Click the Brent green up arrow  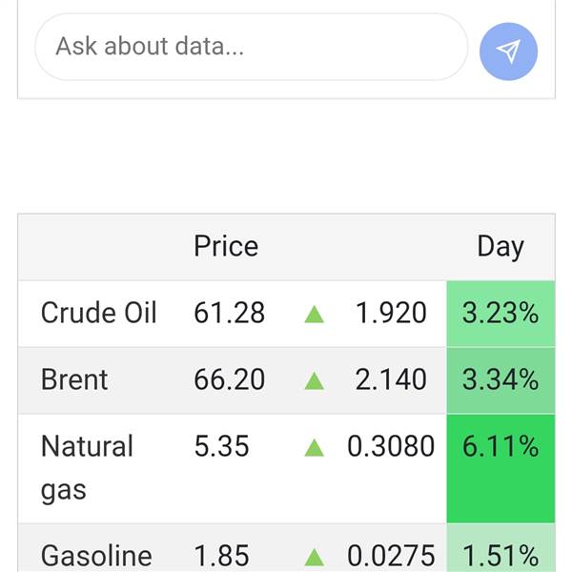pyautogui.click(x=315, y=380)
